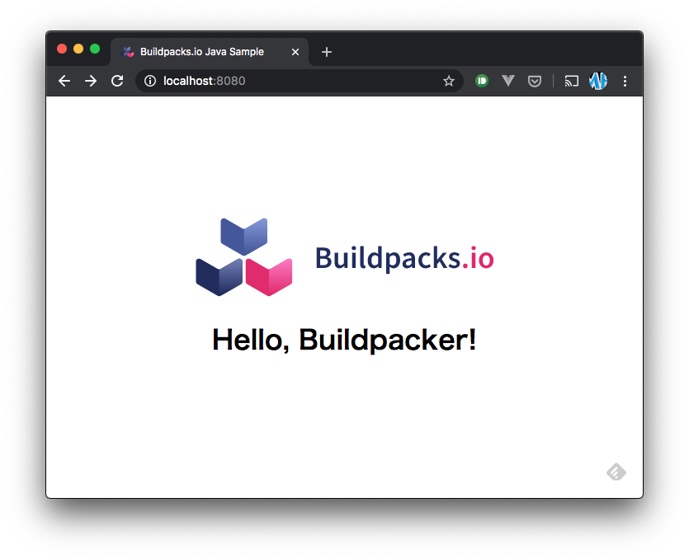The height and width of the screenshot is (559, 689).
Task: Minimize the window with yellow button
Action: pyautogui.click(x=78, y=49)
